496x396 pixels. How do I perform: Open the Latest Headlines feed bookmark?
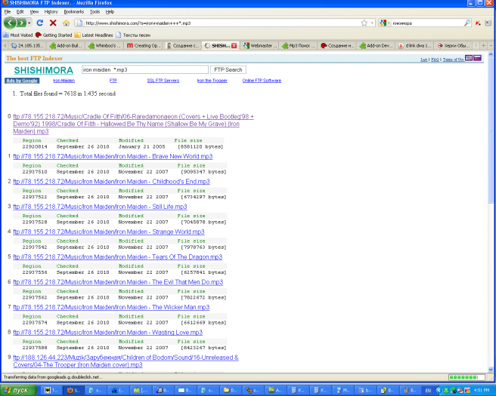coord(94,35)
